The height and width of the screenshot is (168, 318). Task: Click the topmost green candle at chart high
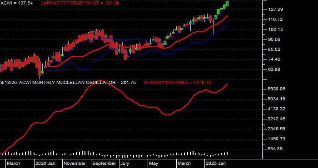(227, 4)
